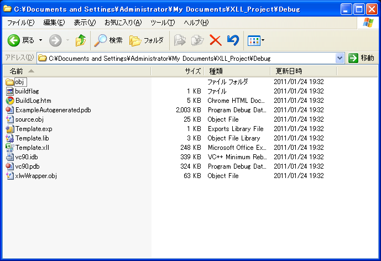Select the obj folder icon

[10, 82]
